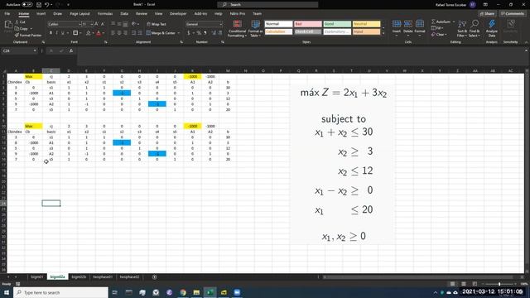Viewport: 530px width, 298px height.
Task: Click the Chrome icon in taskbar
Action: click(x=183, y=292)
